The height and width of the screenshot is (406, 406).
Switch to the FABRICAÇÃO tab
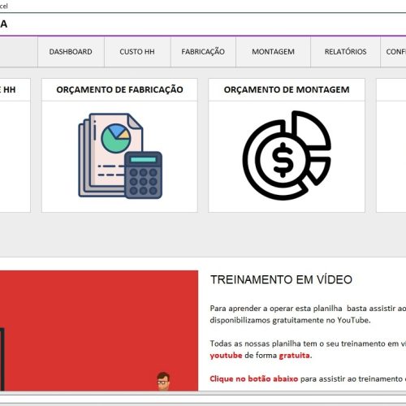click(203, 51)
